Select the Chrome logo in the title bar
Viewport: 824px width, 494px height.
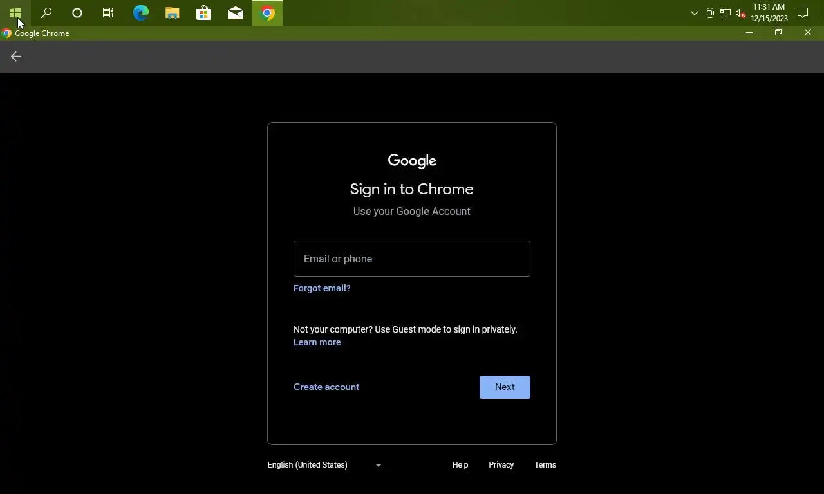7,33
